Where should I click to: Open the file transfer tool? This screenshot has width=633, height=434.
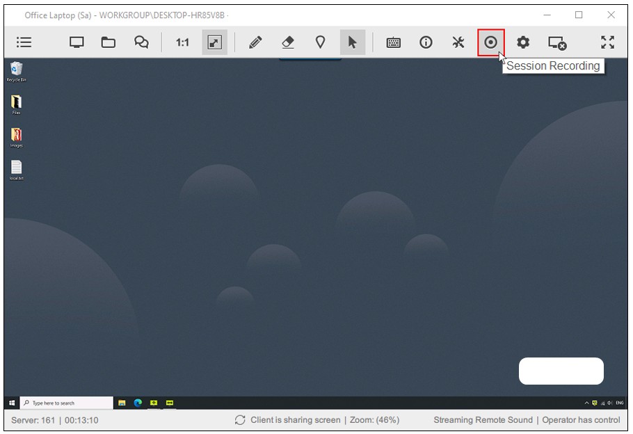[108, 42]
